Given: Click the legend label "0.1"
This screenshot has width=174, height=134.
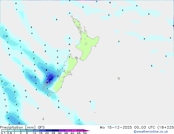Looking at the screenshot, I should point(3,133).
